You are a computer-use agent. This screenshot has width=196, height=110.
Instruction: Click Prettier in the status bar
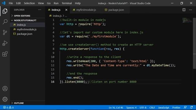coord(176,107)
